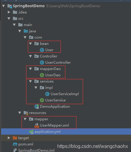Click the mapper folder icon
The height and width of the screenshot is (152, 131).
click(x=31, y=119)
